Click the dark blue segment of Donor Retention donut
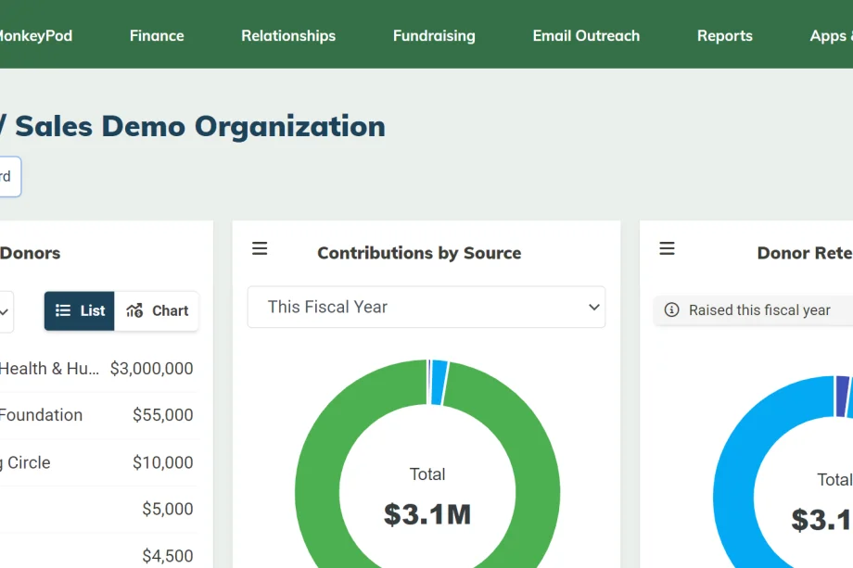 point(842,396)
